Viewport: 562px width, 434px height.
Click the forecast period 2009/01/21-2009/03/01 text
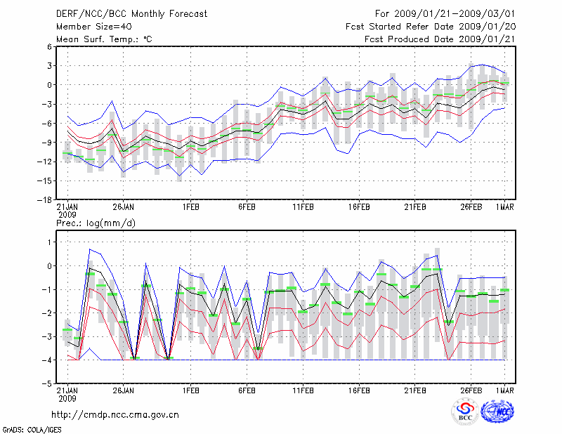tap(445, 13)
